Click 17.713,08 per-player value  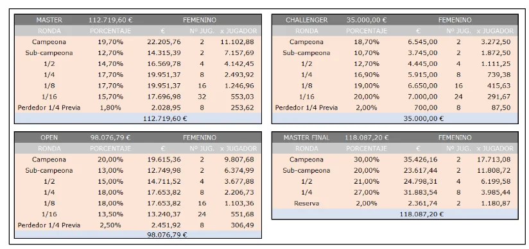493,159
